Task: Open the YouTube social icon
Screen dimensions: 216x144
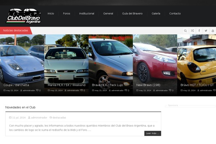Action: [x=213, y=31]
